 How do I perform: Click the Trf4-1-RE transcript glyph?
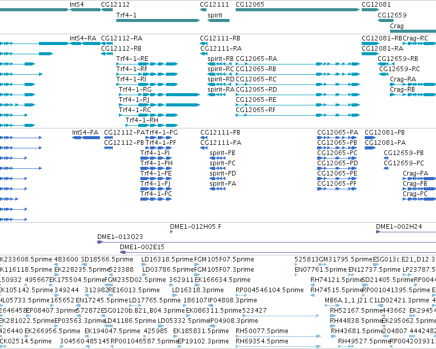(147, 64)
